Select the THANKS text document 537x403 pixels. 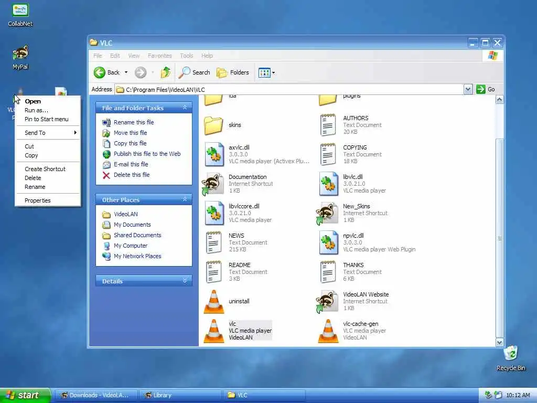(350, 272)
